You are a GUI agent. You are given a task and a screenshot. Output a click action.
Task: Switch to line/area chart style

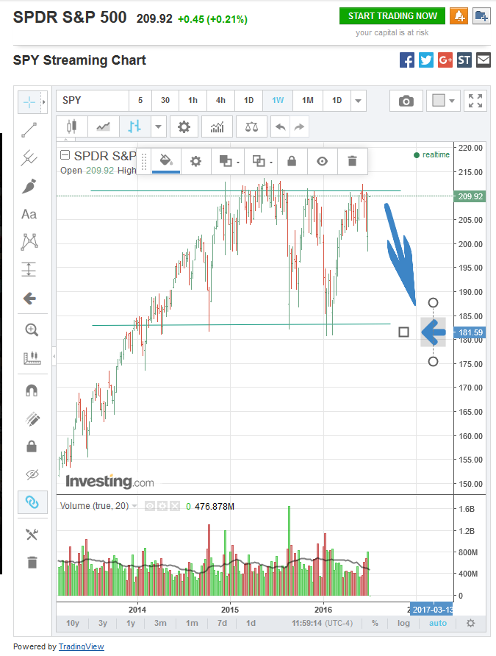pos(103,126)
